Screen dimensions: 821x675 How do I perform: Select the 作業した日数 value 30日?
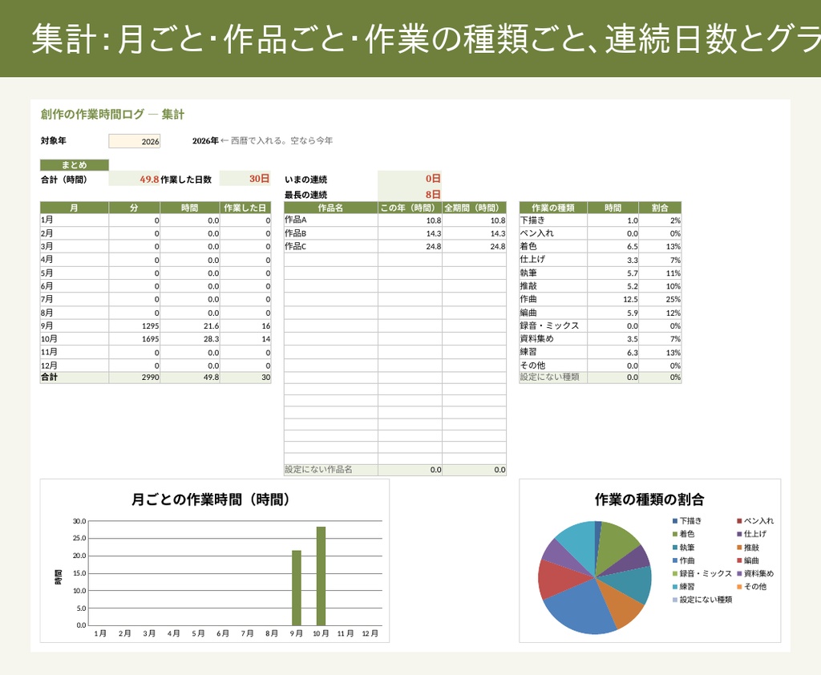pos(245,179)
